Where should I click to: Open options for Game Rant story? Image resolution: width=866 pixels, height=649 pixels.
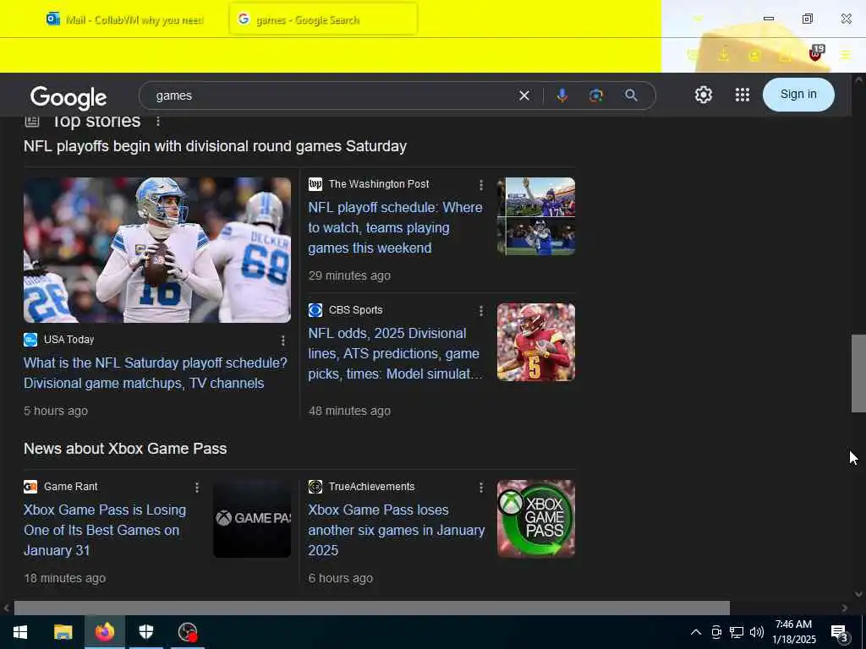196,488
